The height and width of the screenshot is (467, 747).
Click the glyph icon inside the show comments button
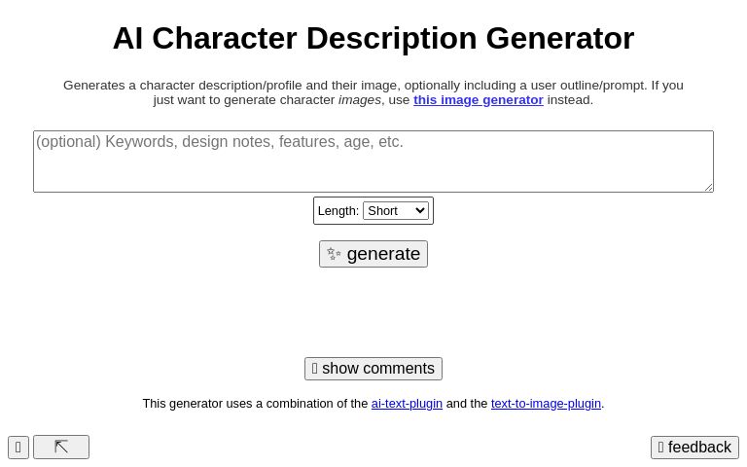(315, 369)
